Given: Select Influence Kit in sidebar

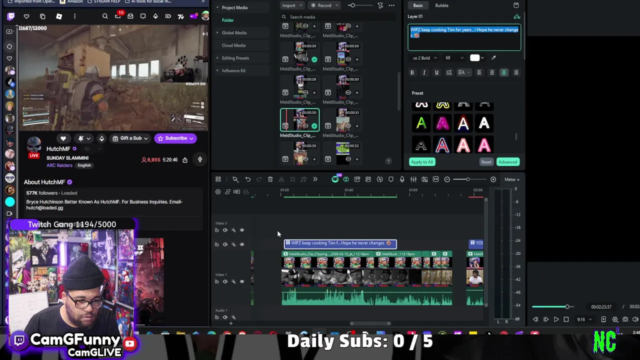Looking at the screenshot, I should 233,70.
